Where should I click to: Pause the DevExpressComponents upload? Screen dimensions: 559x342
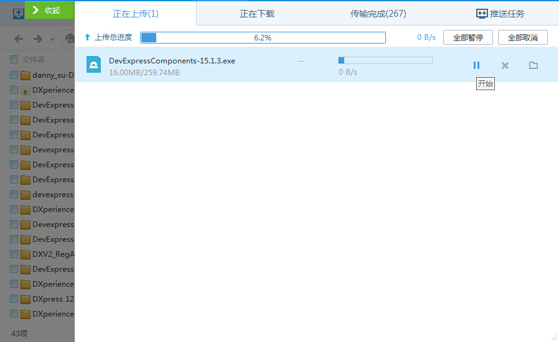pyautogui.click(x=476, y=65)
